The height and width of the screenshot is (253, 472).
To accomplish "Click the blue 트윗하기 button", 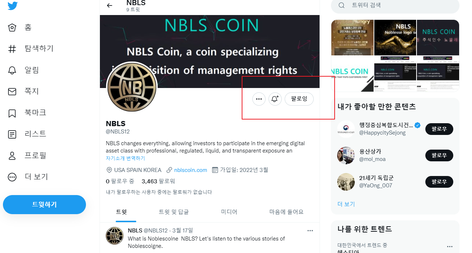I will pyautogui.click(x=44, y=205).
